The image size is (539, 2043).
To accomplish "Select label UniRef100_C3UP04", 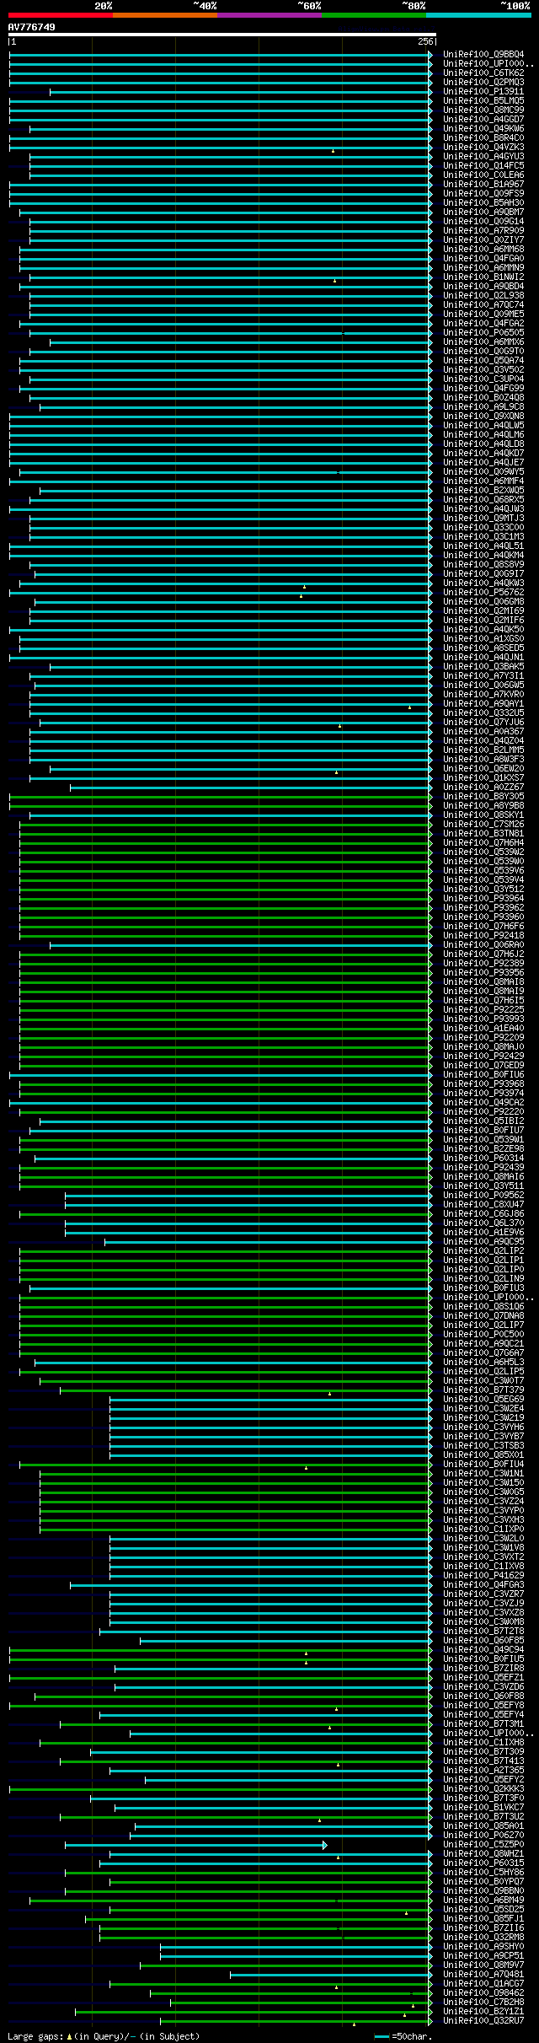I will [483, 379].
